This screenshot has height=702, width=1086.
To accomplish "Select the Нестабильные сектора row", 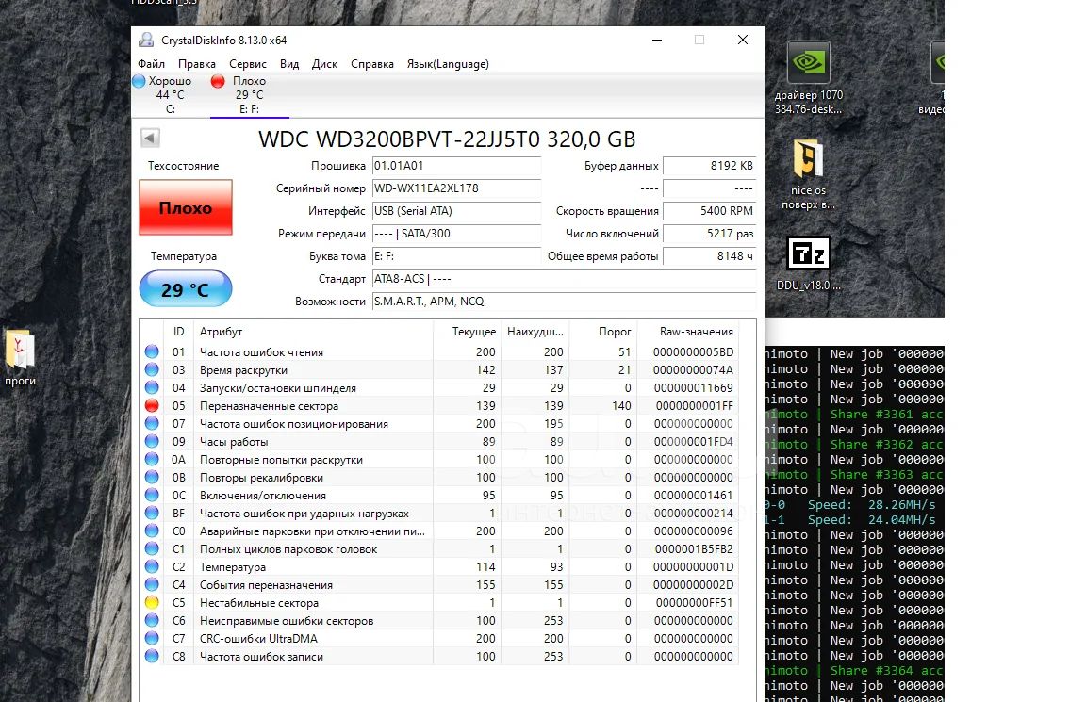I will tap(439, 602).
